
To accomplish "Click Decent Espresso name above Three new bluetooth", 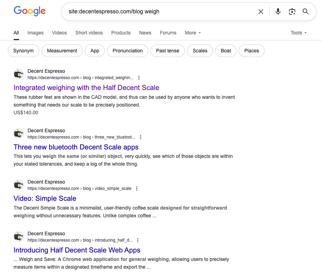I will [x=46, y=130].
